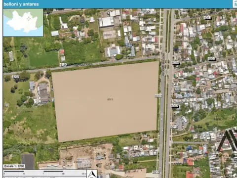237x178 pixels.
Task: Click the door number label 5915
Action: (156, 172)
